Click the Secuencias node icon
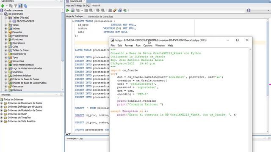This screenshot has width=271, height=152. click(10, 61)
